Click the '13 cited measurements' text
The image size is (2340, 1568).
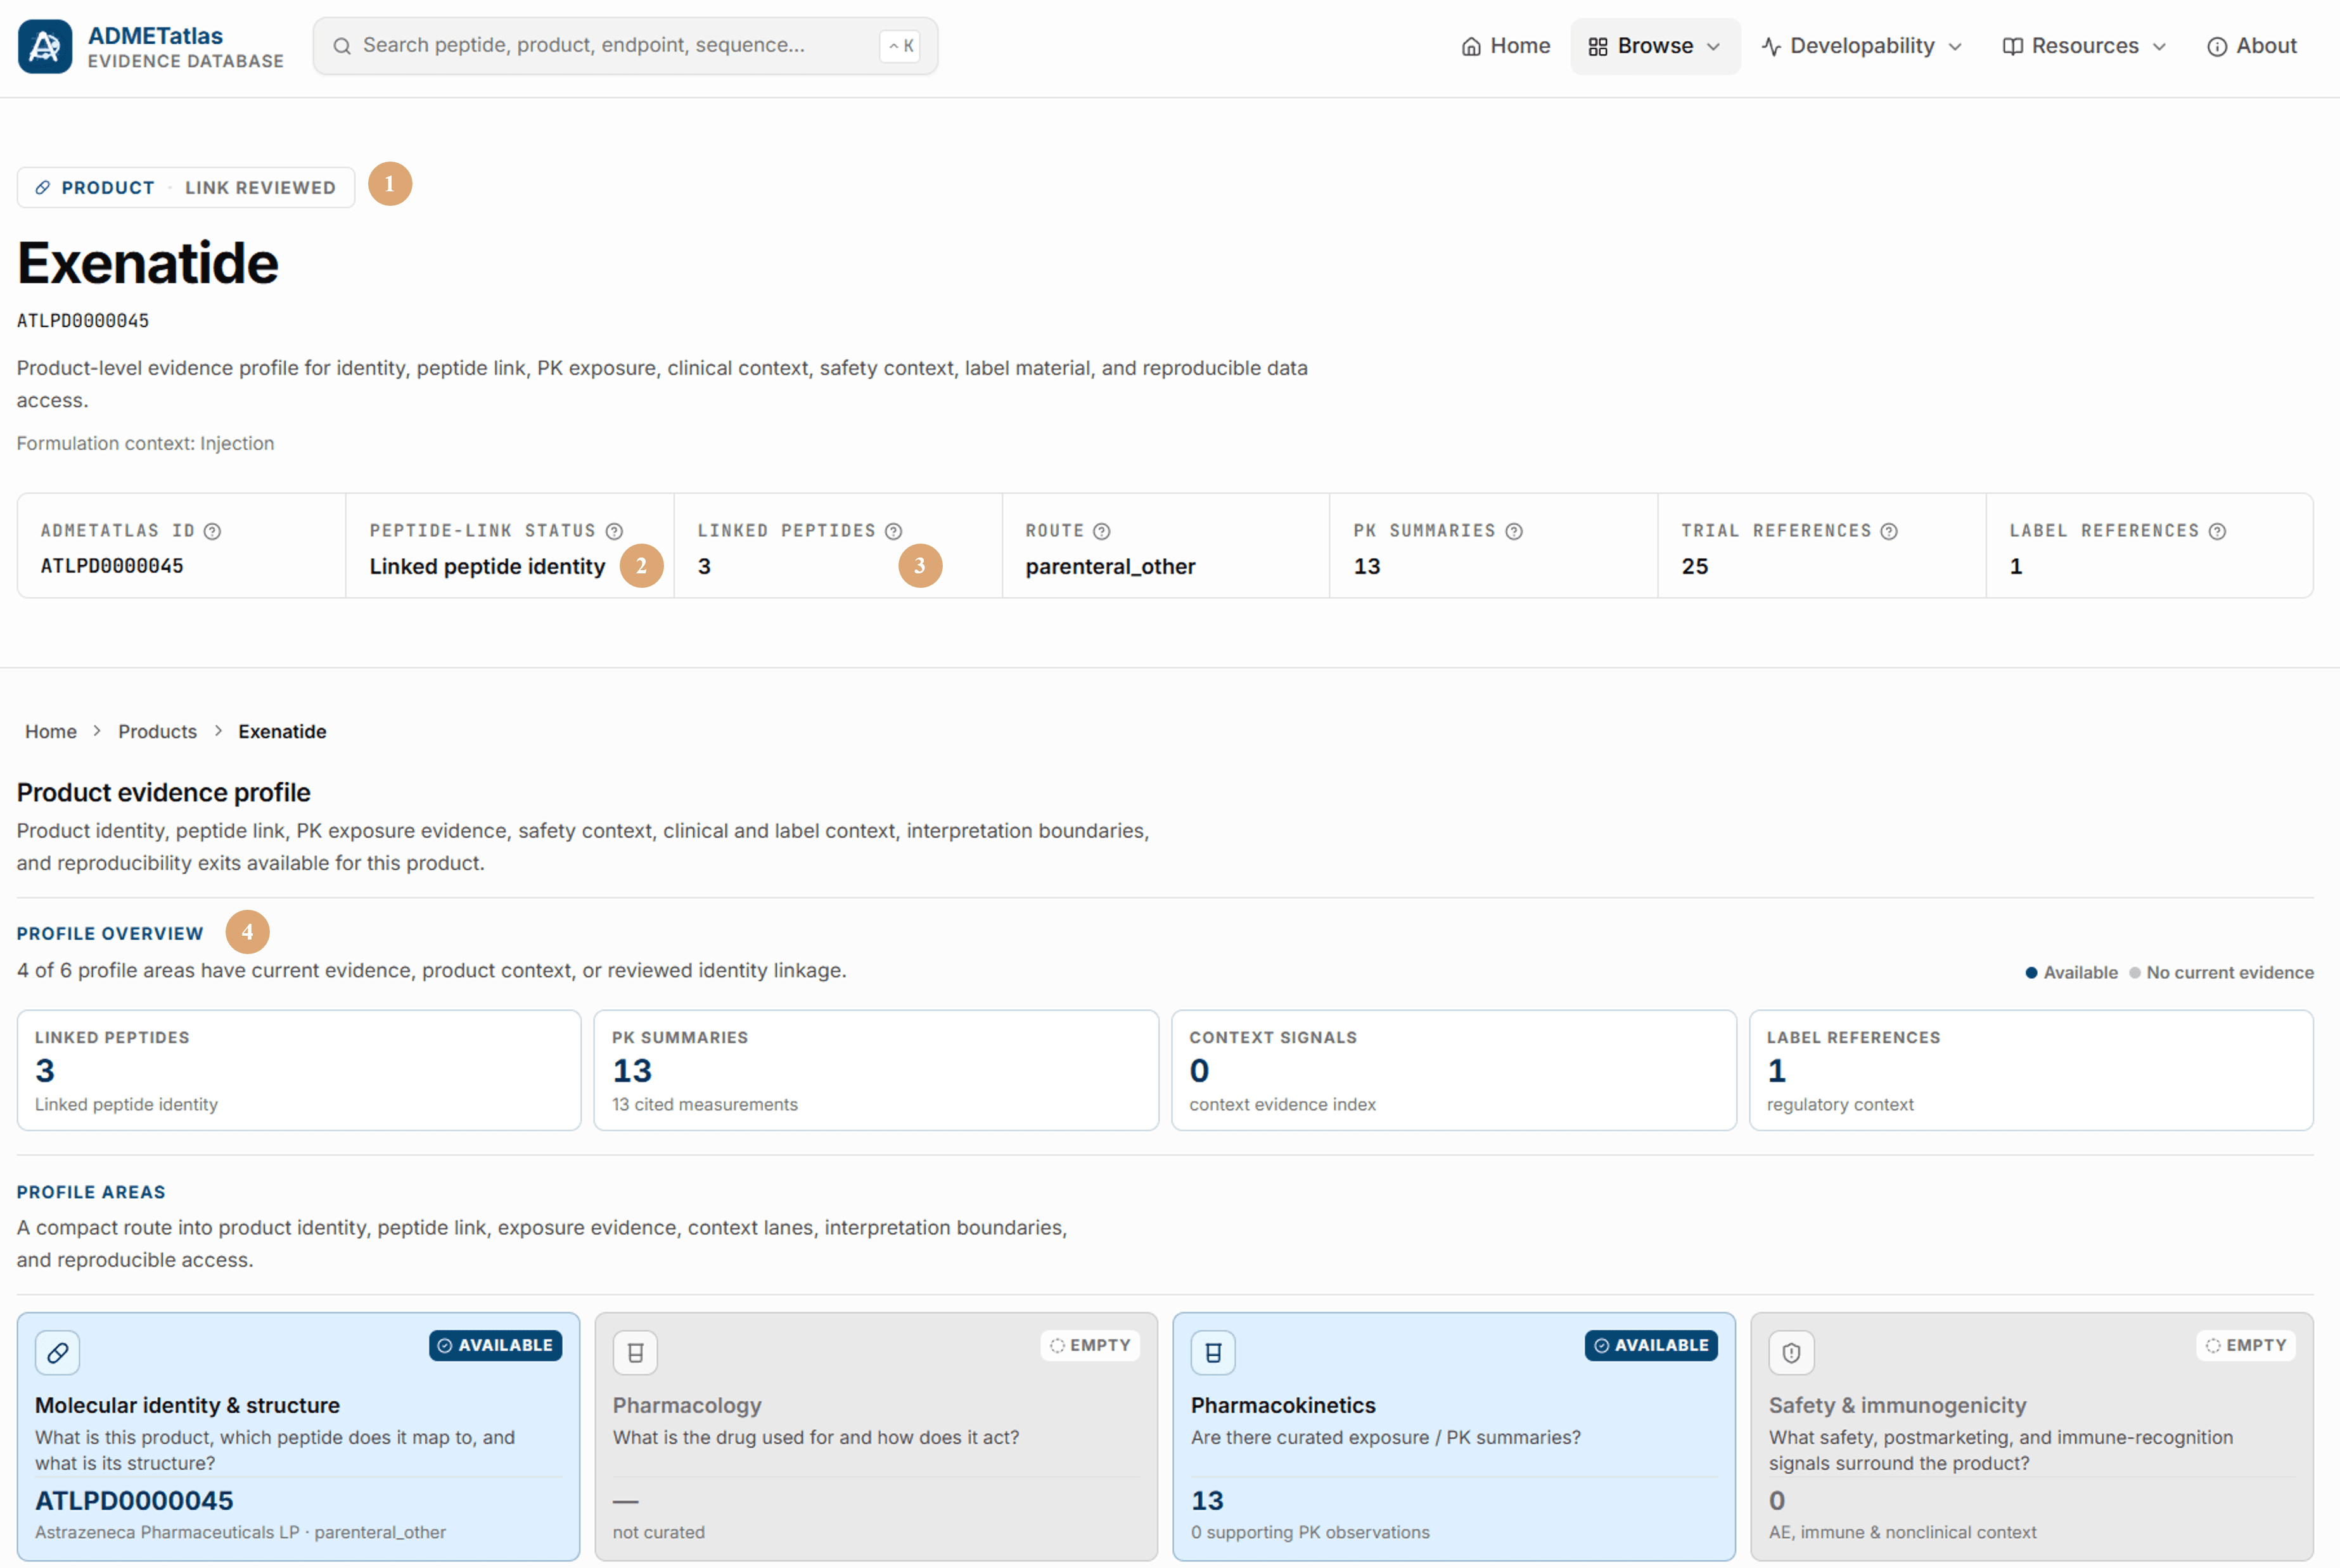pos(705,1104)
